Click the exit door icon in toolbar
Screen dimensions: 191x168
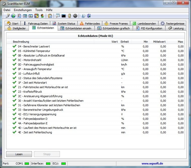click(x=89, y=16)
